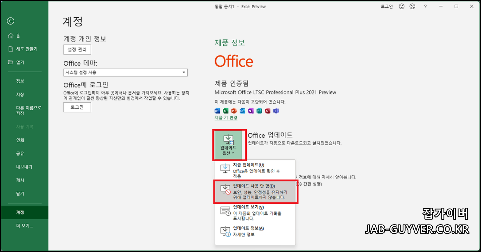Open the Office 테마 dropdown

(x=125, y=72)
